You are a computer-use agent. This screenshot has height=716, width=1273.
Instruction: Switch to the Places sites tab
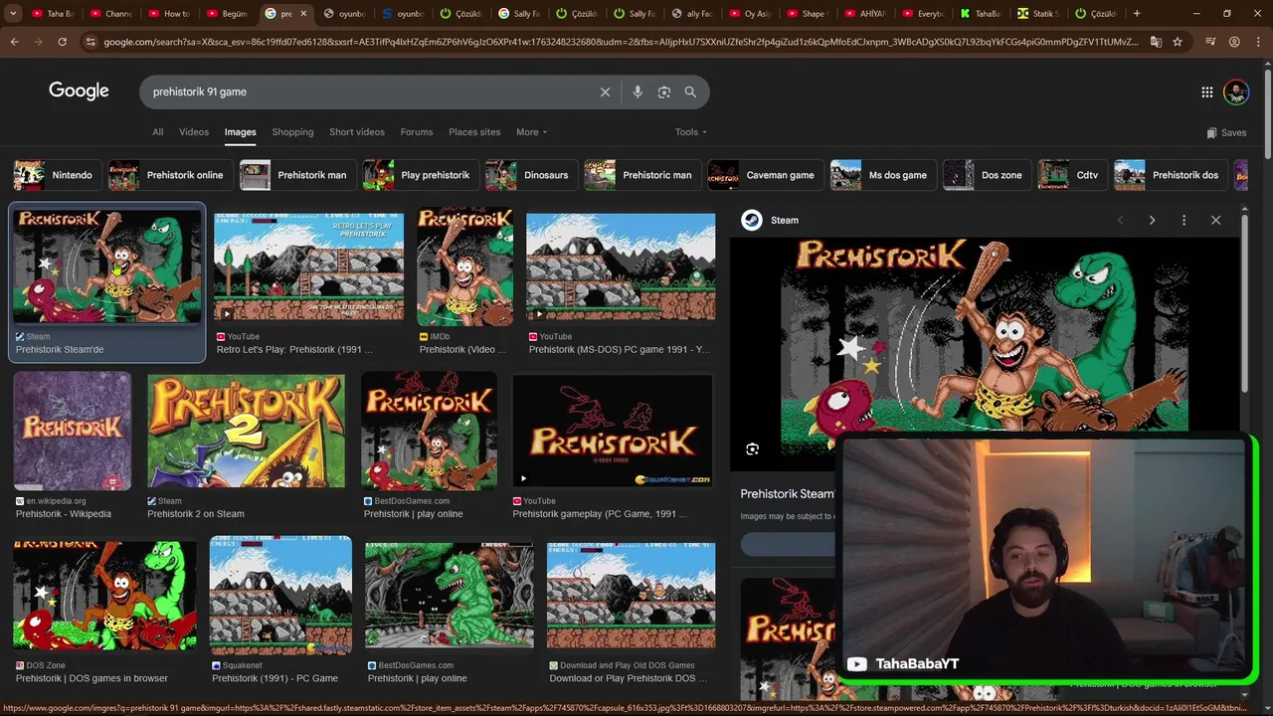(474, 132)
